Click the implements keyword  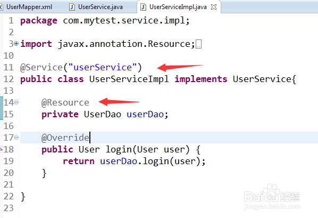click(201, 79)
